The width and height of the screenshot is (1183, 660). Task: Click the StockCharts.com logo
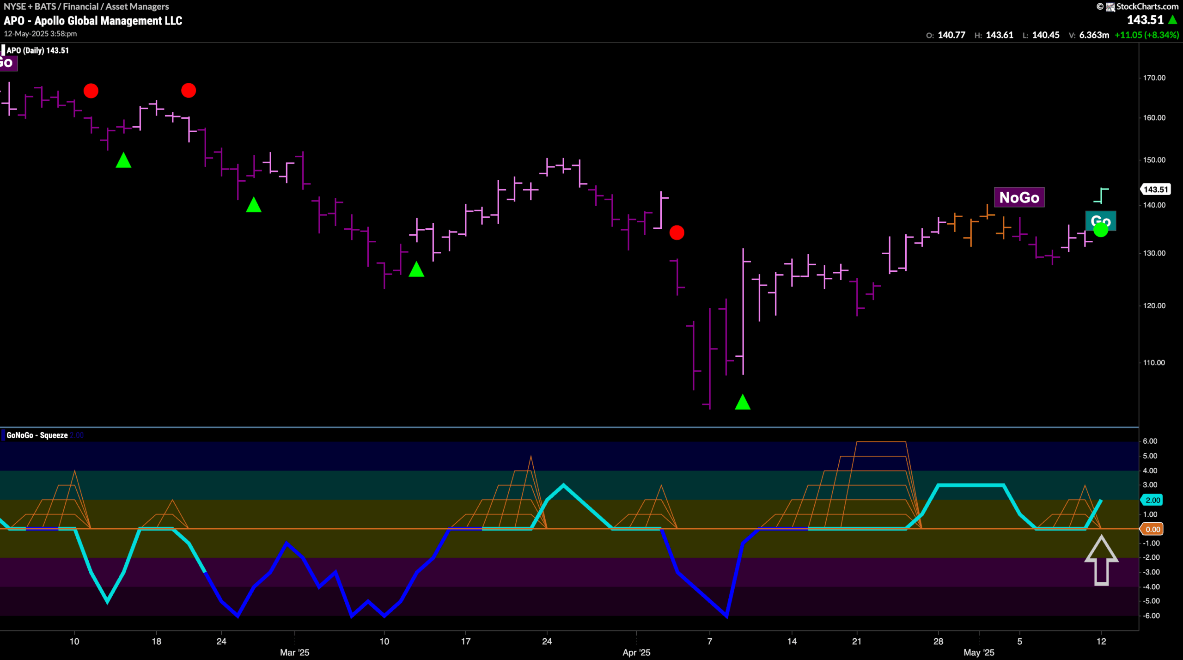coord(1137,6)
